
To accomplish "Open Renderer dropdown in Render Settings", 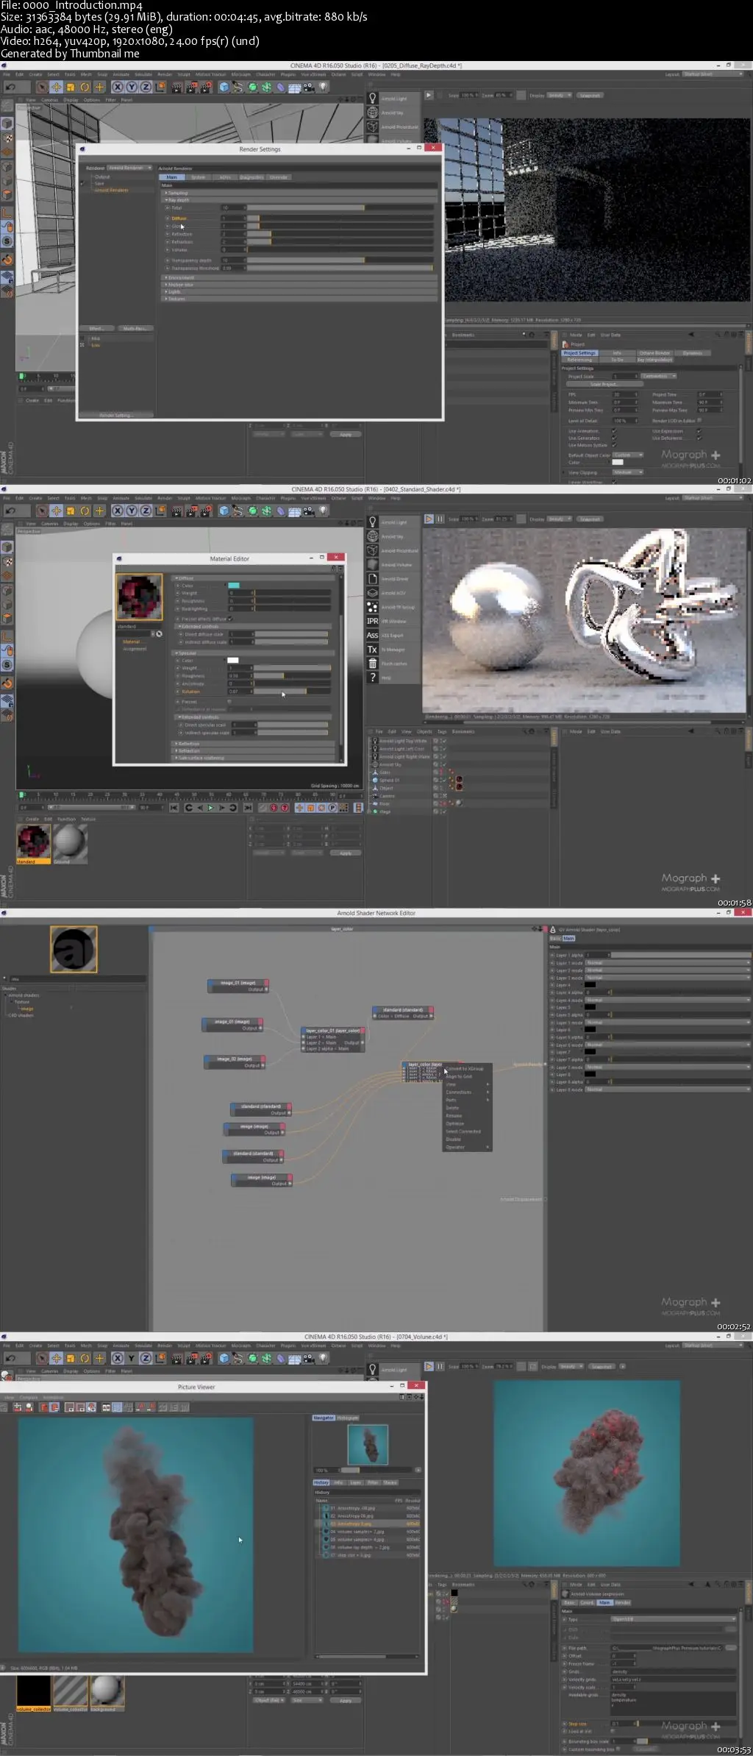I will (x=130, y=168).
